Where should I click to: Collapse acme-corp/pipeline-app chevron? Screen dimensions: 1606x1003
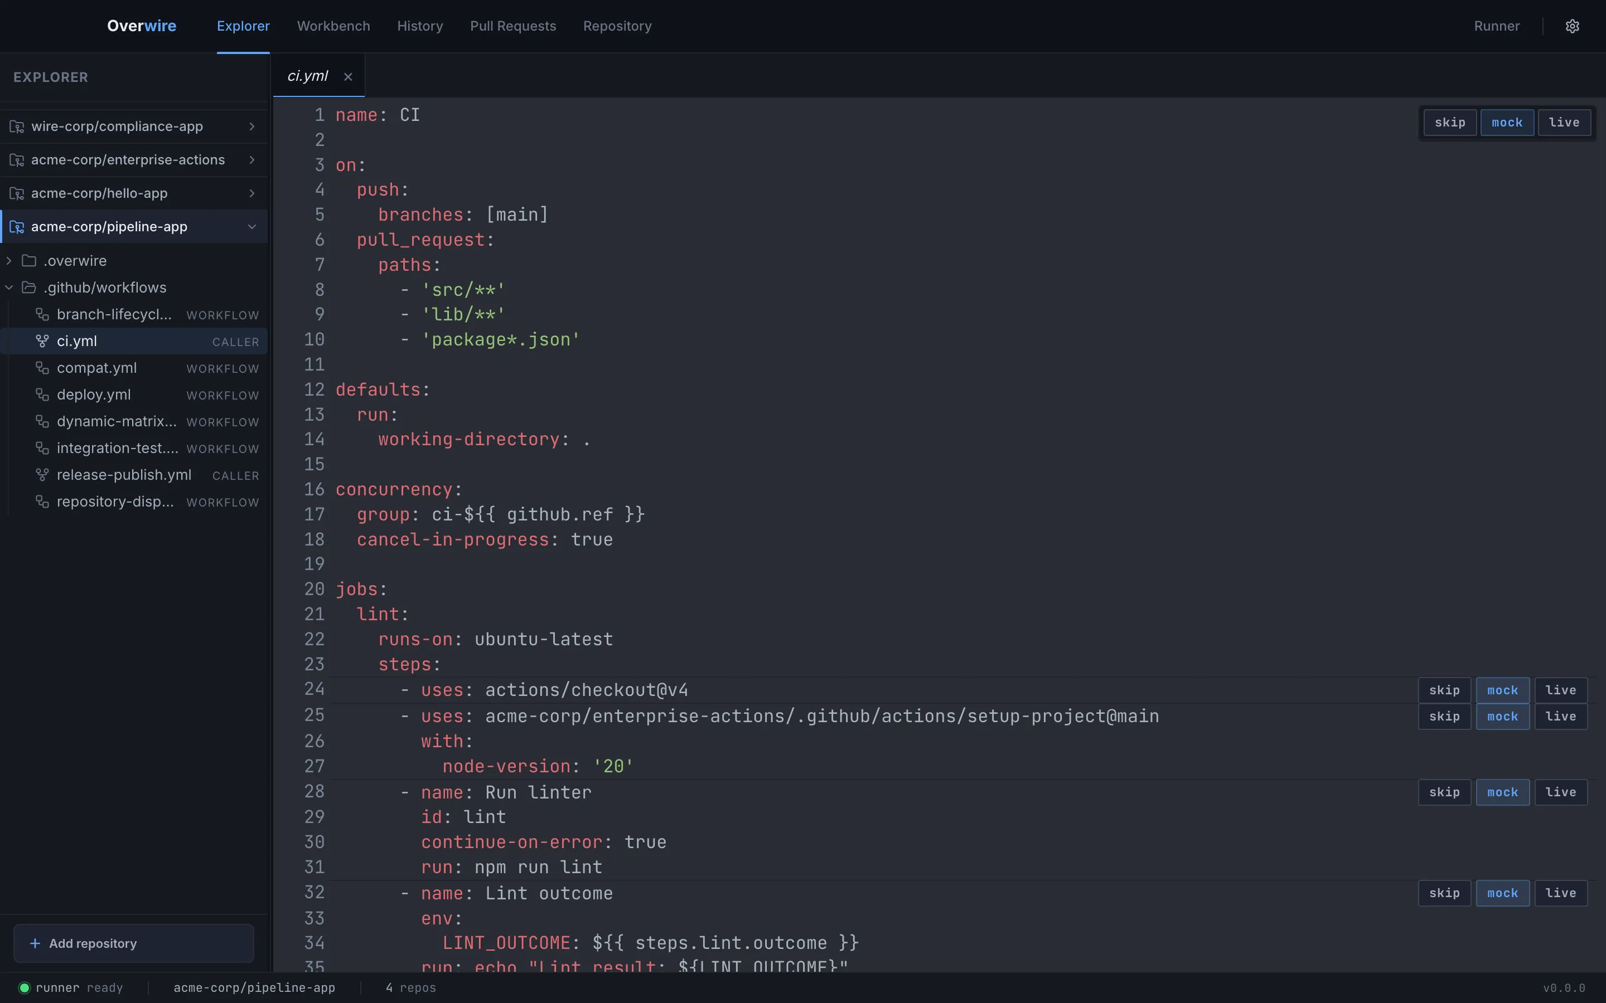coord(252,227)
